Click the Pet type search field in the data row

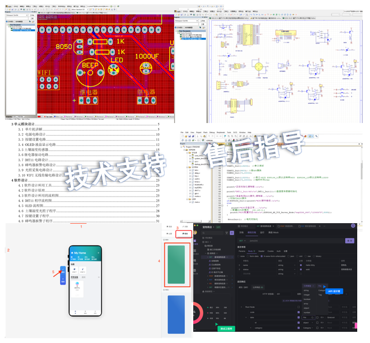pyautogui.click(x=308, y=317)
